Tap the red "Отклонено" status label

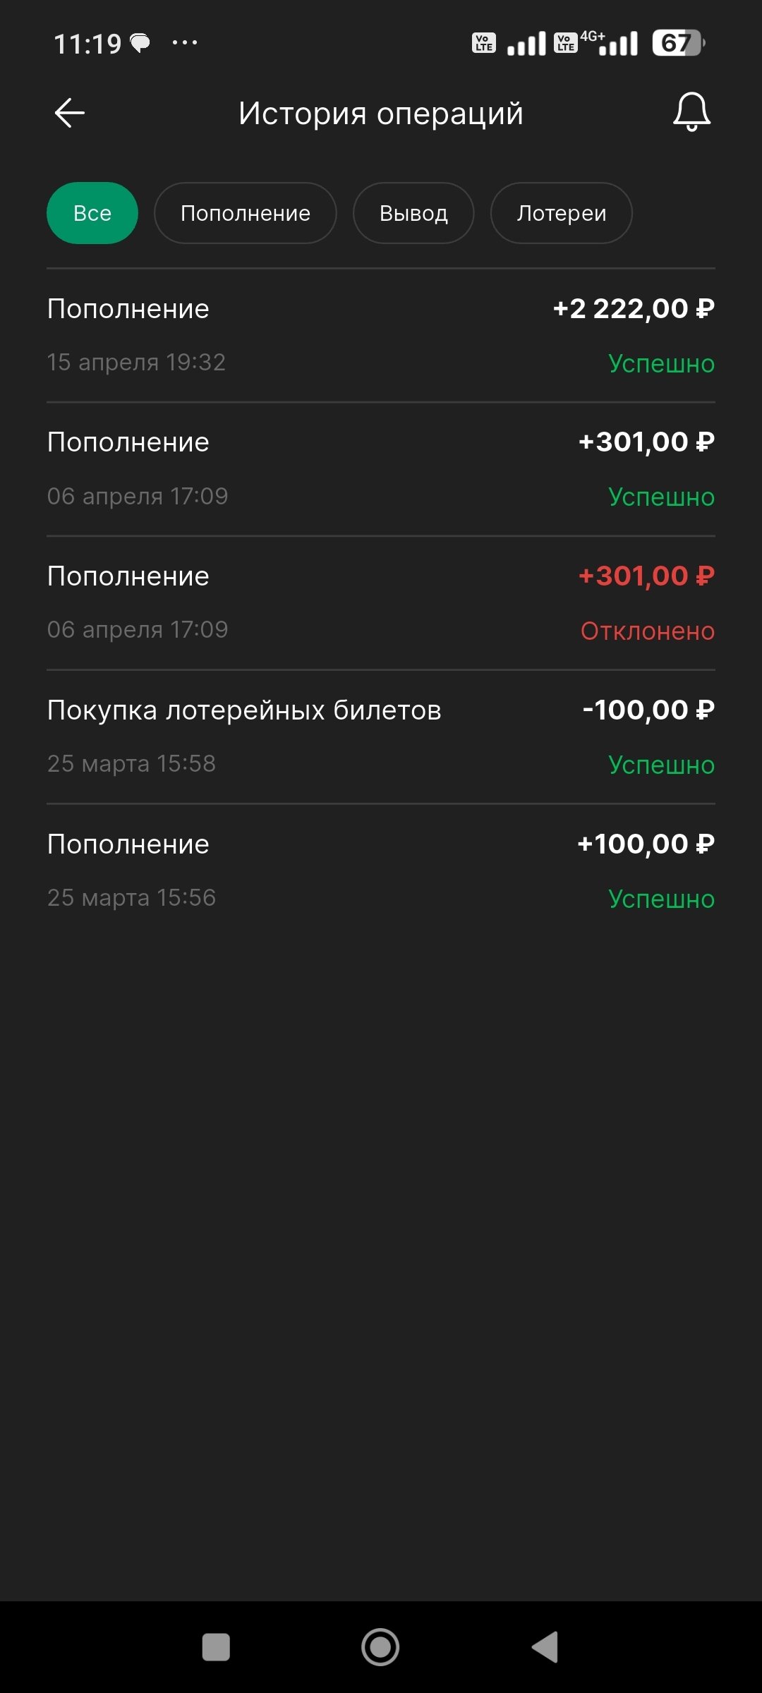pos(647,631)
